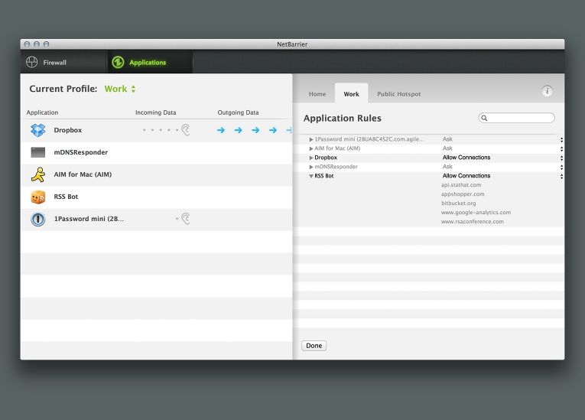Change AIM for Mac Ask policy stepper
Screen dimensions: 585x420
[561, 148]
